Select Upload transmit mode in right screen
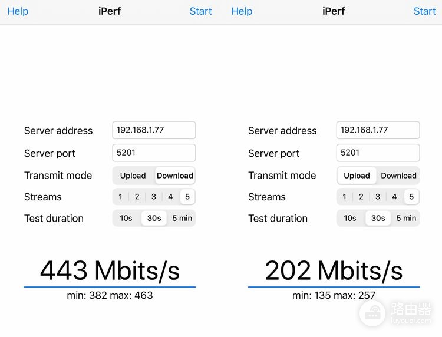This screenshot has width=442, height=337. [357, 176]
